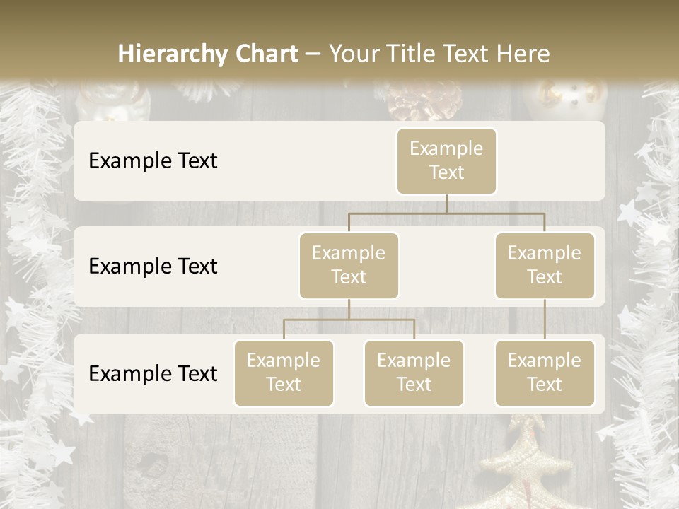This screenshot has height=509, width=679.
Task: Click "Your Title Text Here" in the title
Action: click(439, 54)
